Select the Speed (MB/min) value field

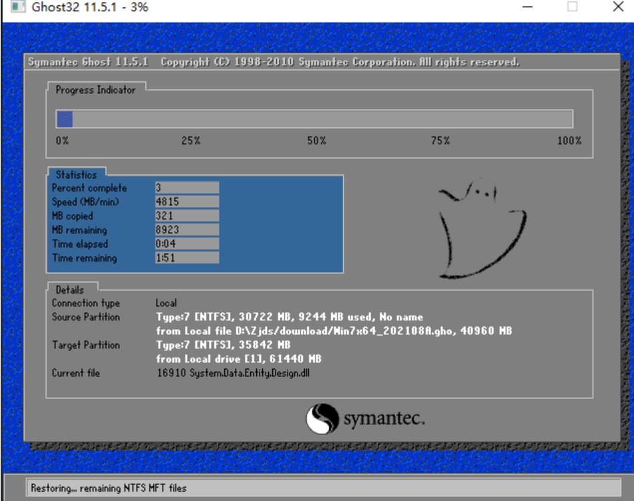(x=187, y=202)
